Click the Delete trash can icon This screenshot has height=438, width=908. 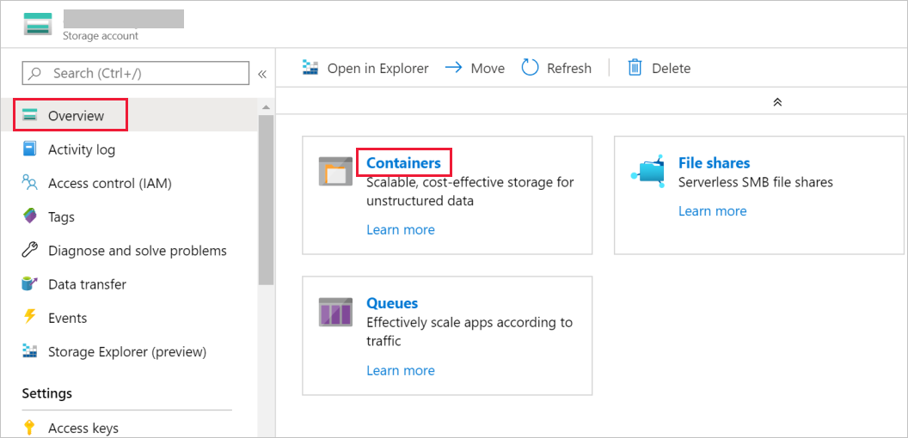click(x=635, y=68)
